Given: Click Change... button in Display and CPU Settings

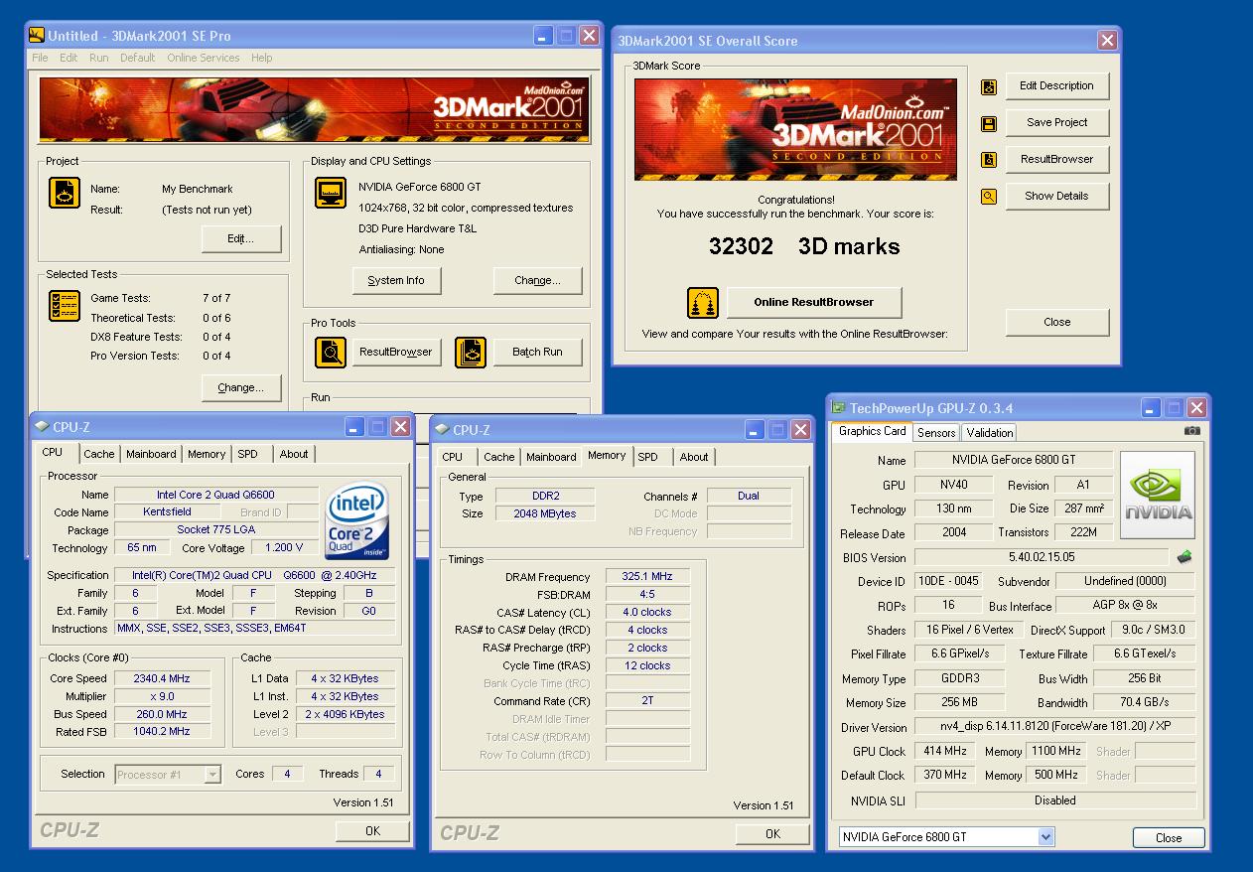Looking at the screenshot, I should point(537,280).
